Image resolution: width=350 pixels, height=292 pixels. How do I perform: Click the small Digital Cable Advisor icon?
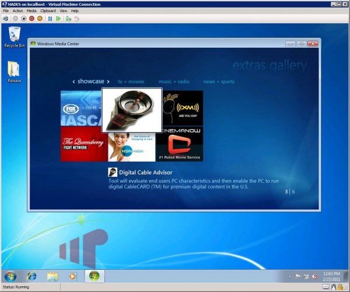pos(113,172)
